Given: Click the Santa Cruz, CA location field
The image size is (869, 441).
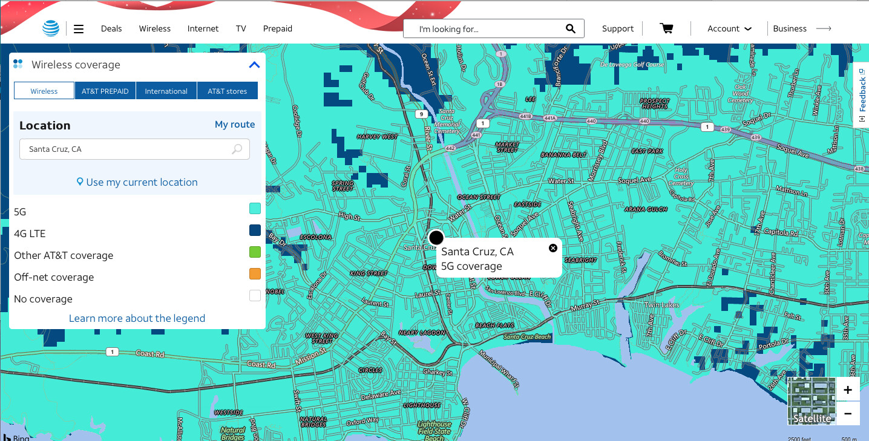Looking at the screenshot, I should point(134,149).
